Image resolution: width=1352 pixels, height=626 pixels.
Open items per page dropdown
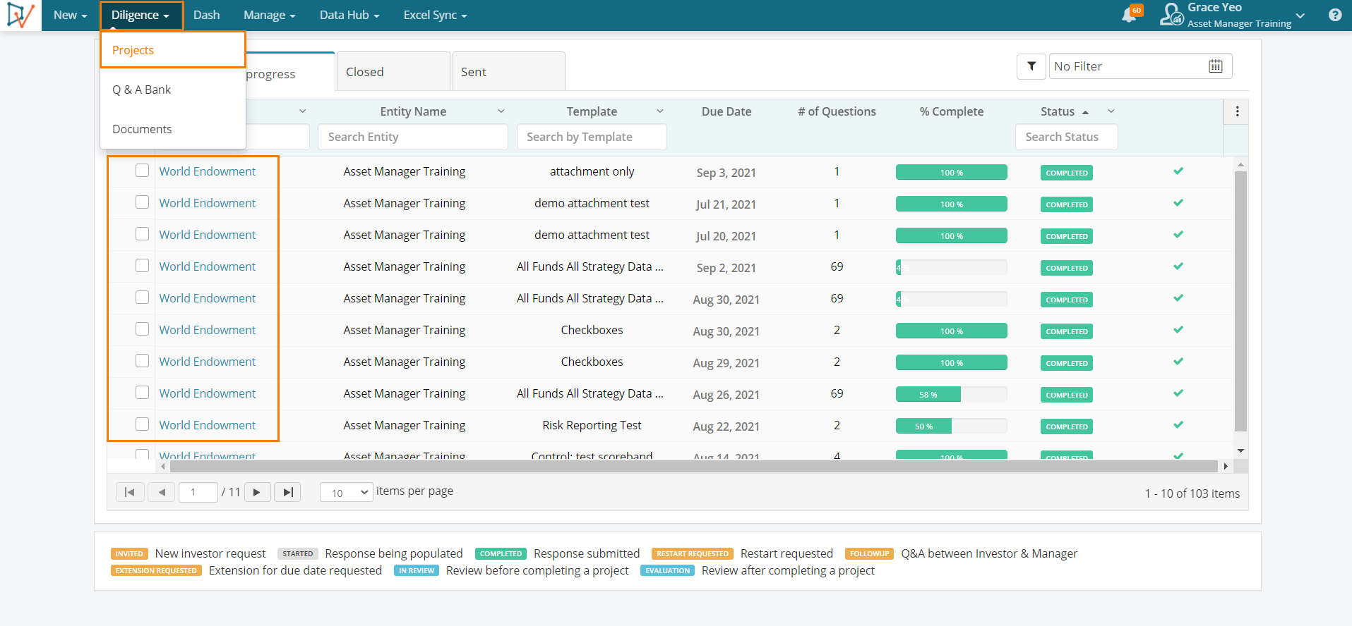click(x=346, y=492)
